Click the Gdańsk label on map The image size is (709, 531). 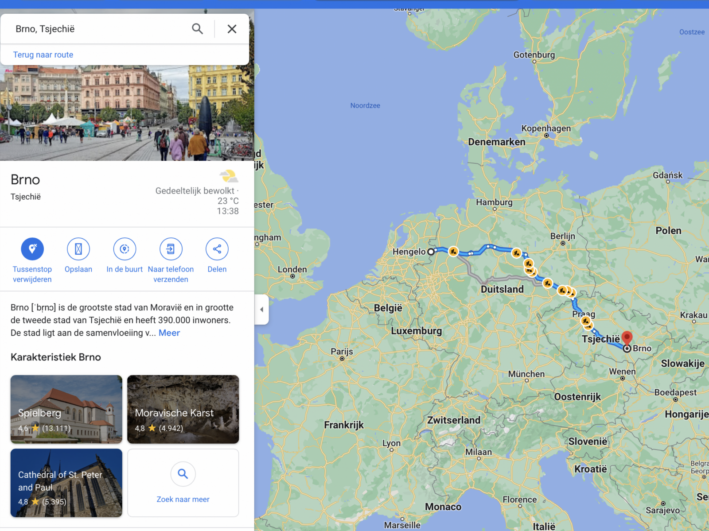668,175
